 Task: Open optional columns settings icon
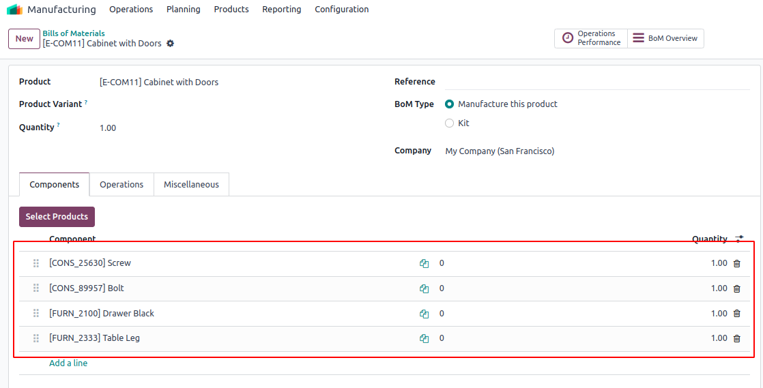pyautogui.click(x=739, y=239)
